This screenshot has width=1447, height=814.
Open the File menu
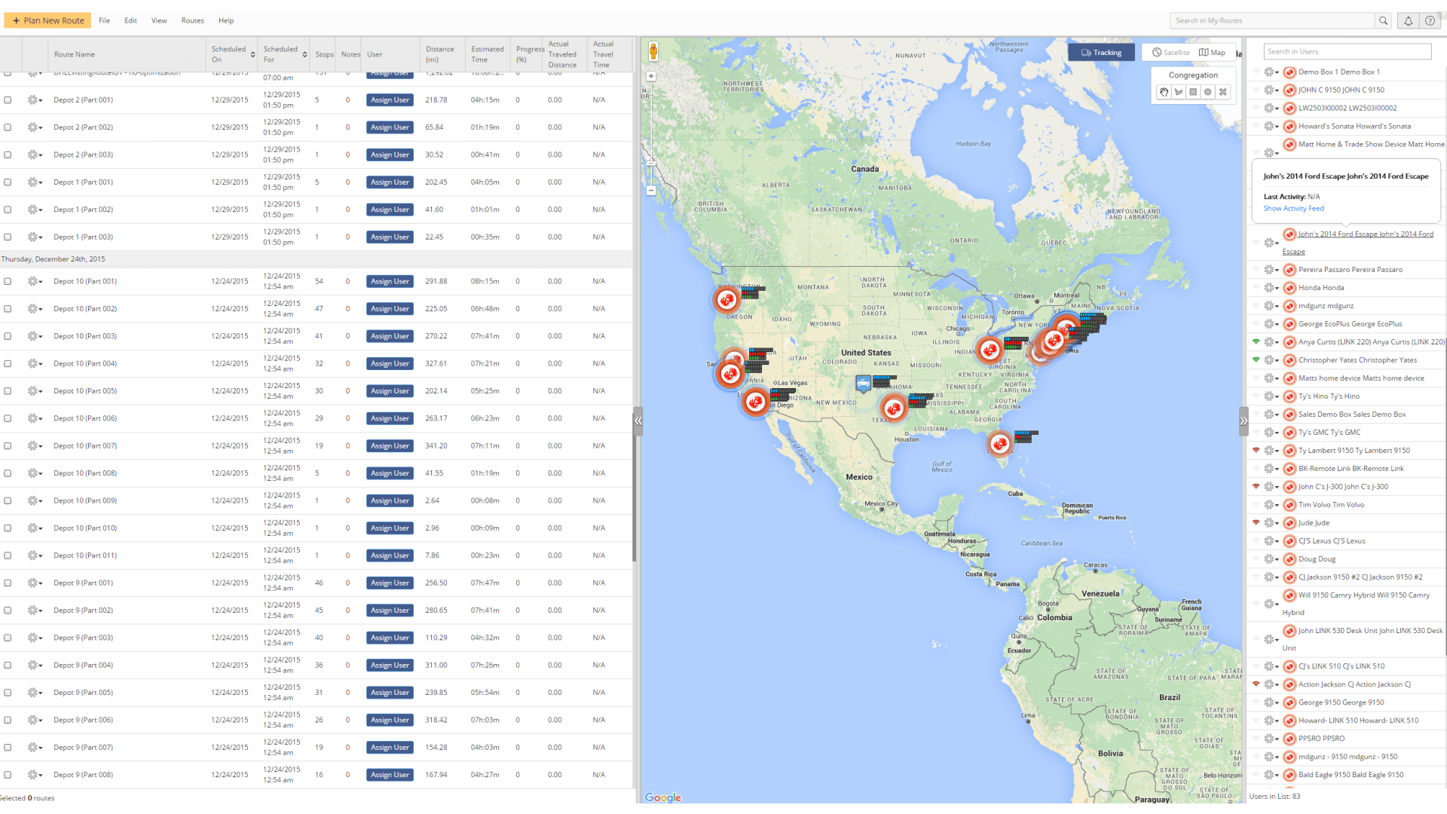pos(104,21)
